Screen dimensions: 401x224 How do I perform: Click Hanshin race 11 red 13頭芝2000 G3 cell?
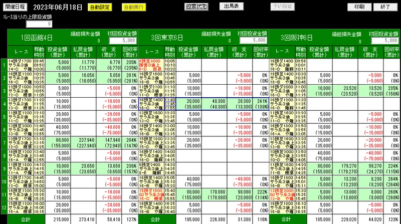(x=282, y=194)
